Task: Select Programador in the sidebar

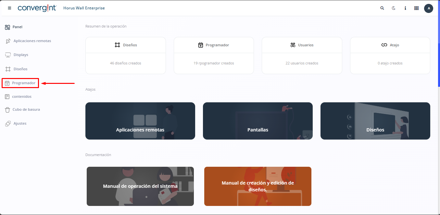Action: tap(23, 83)
